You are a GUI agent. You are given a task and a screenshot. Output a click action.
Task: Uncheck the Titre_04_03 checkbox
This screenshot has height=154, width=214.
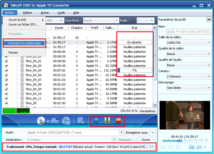6,66
